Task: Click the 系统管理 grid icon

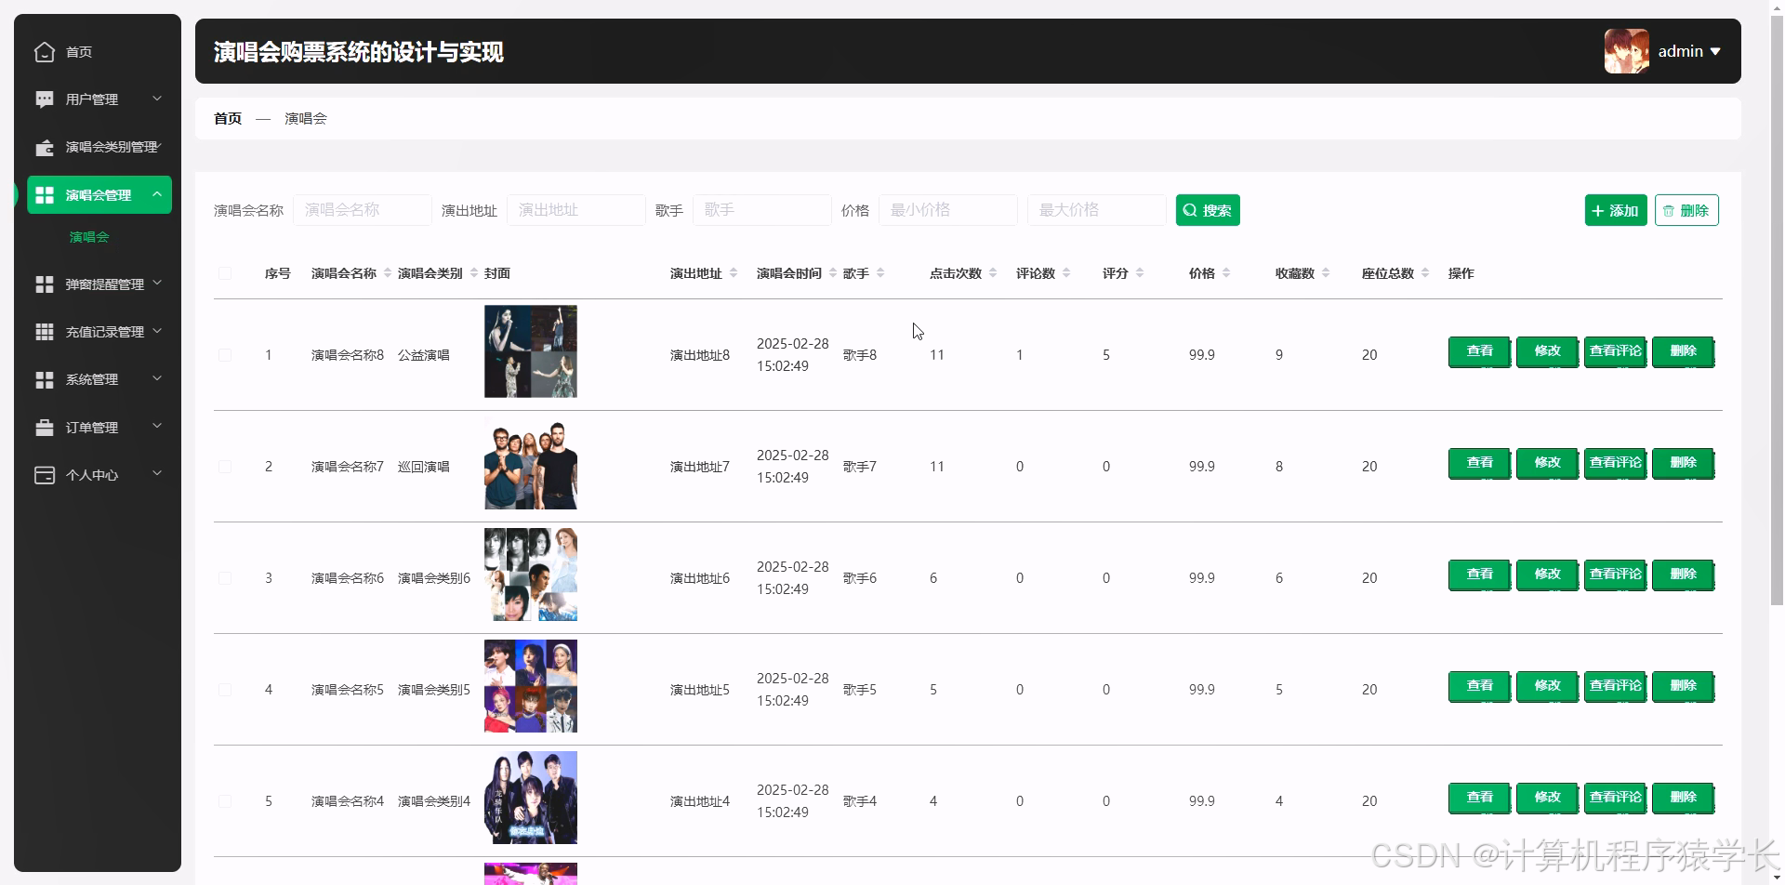Action: (x=45, y=379)
